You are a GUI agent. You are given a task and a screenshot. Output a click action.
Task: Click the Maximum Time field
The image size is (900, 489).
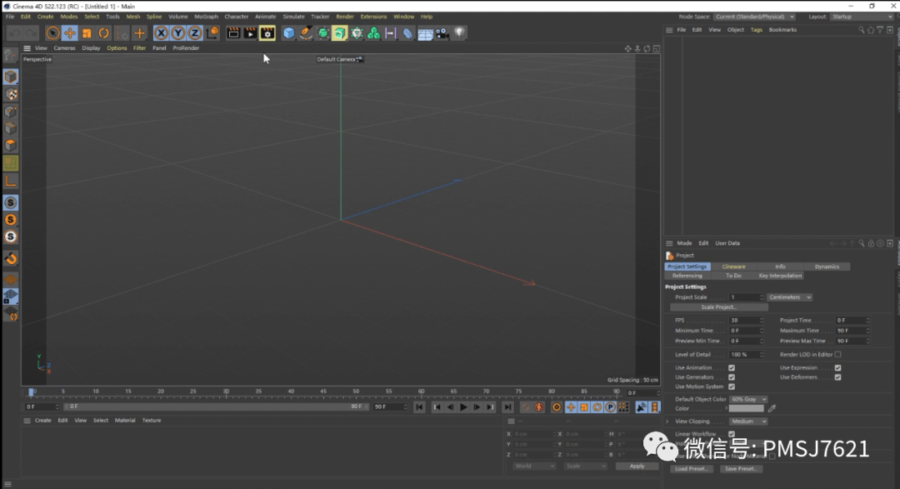coord(852,331)
